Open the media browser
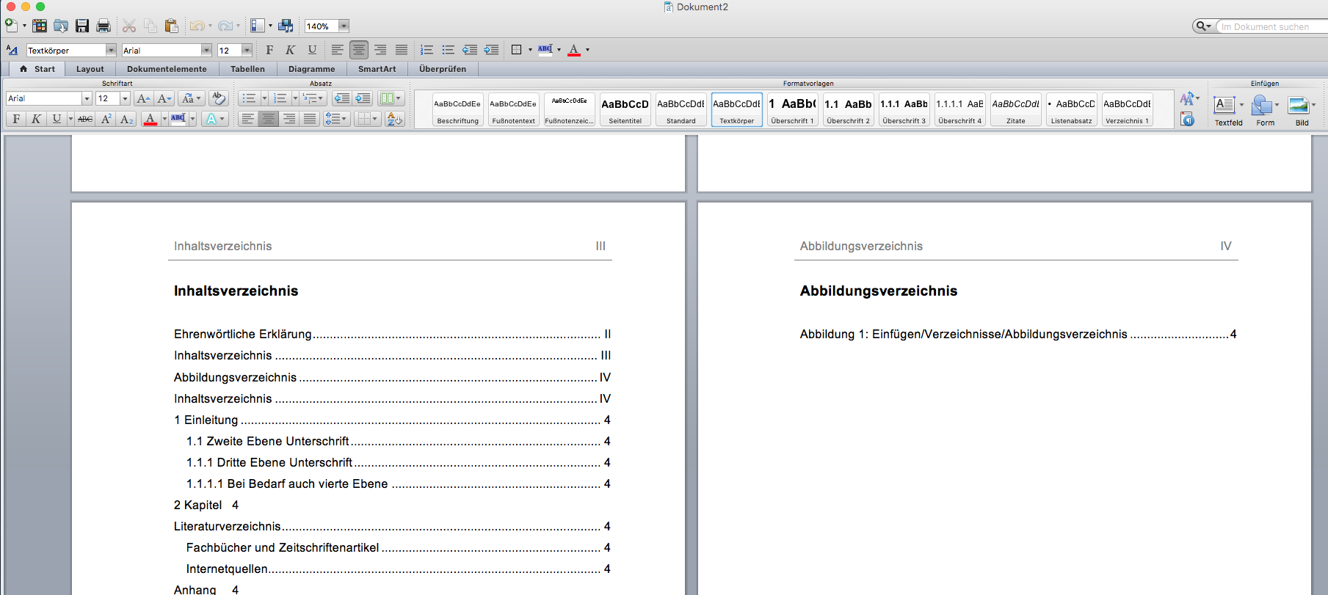Image resolution: width=1328 pixels, height=595 pixels. coord(286,26)
